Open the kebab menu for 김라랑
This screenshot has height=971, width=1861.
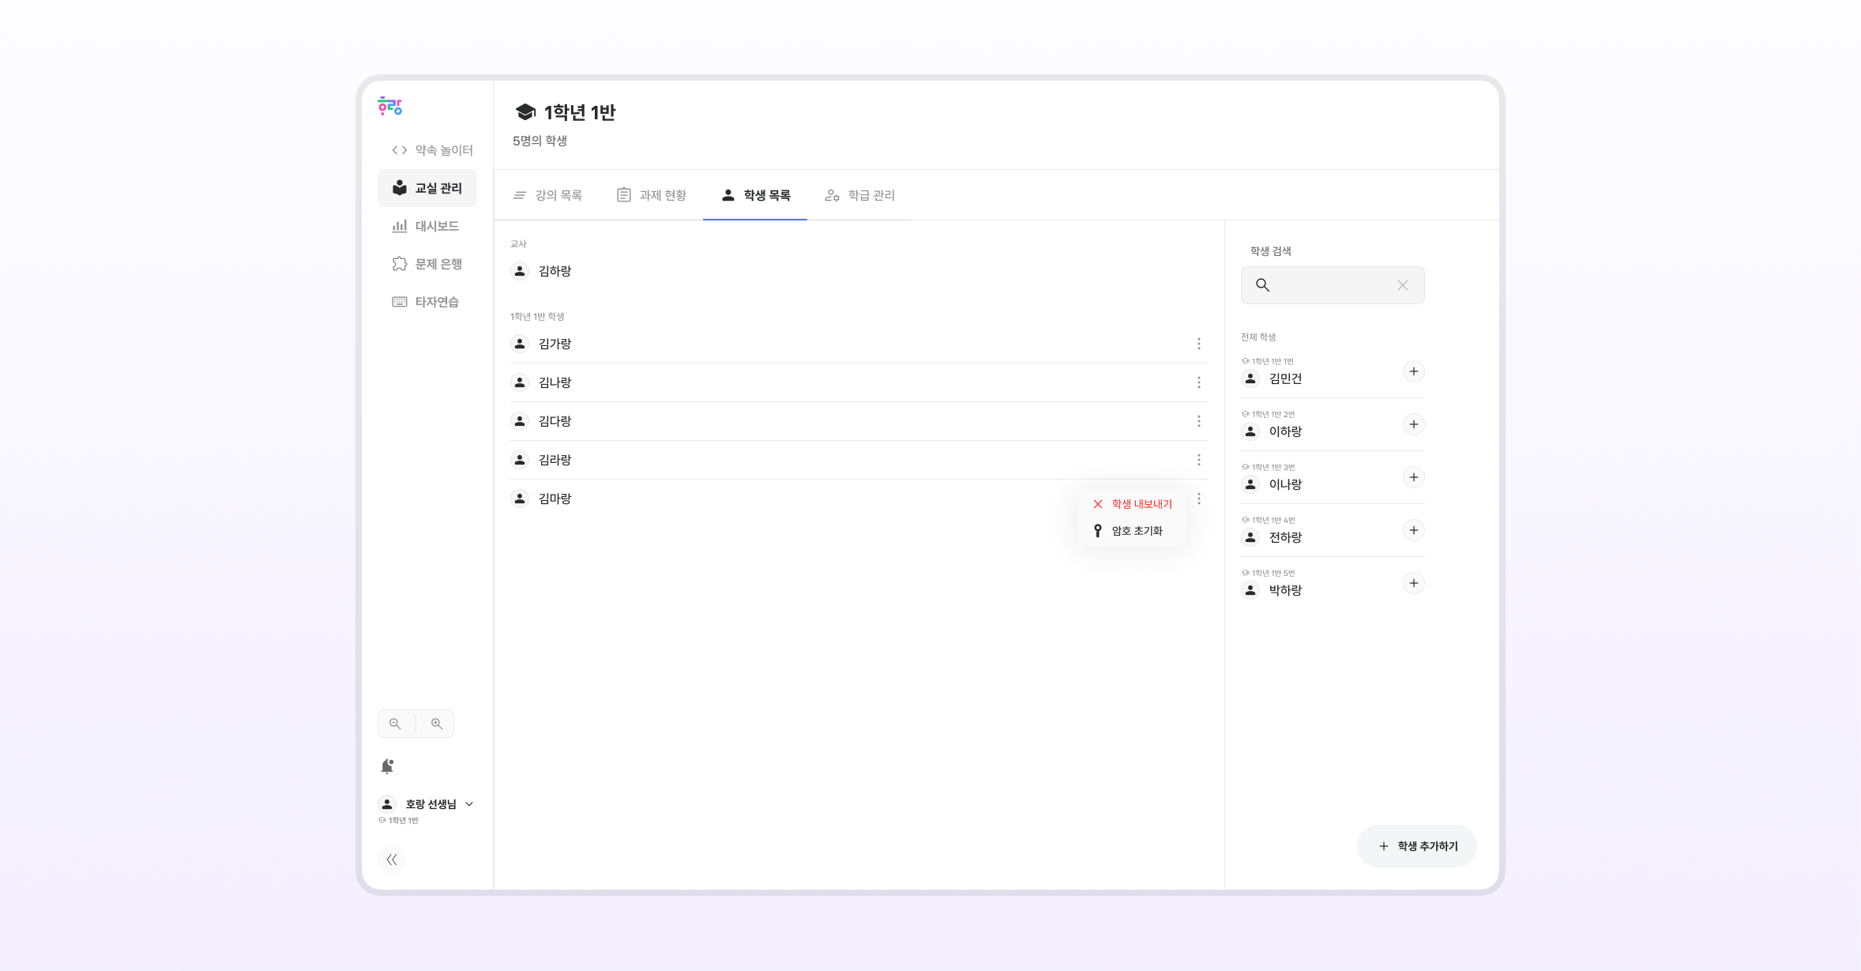coord(1198,460)
